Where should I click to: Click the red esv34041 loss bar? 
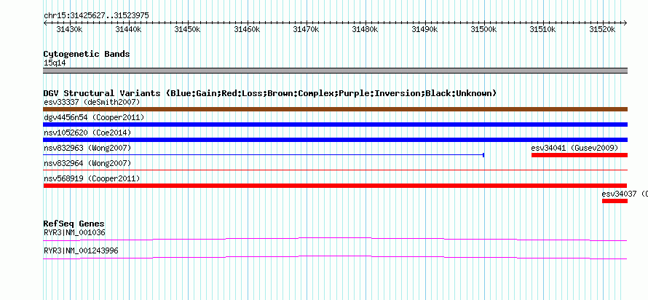[x=580, y=155]
